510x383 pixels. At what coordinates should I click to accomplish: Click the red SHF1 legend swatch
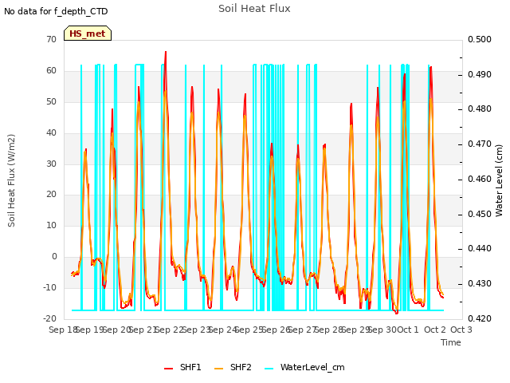point(168,369)
